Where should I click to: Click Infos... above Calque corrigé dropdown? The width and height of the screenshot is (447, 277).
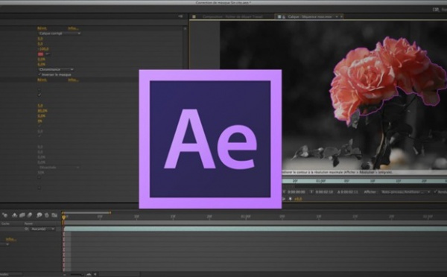[x=73, y=28]
